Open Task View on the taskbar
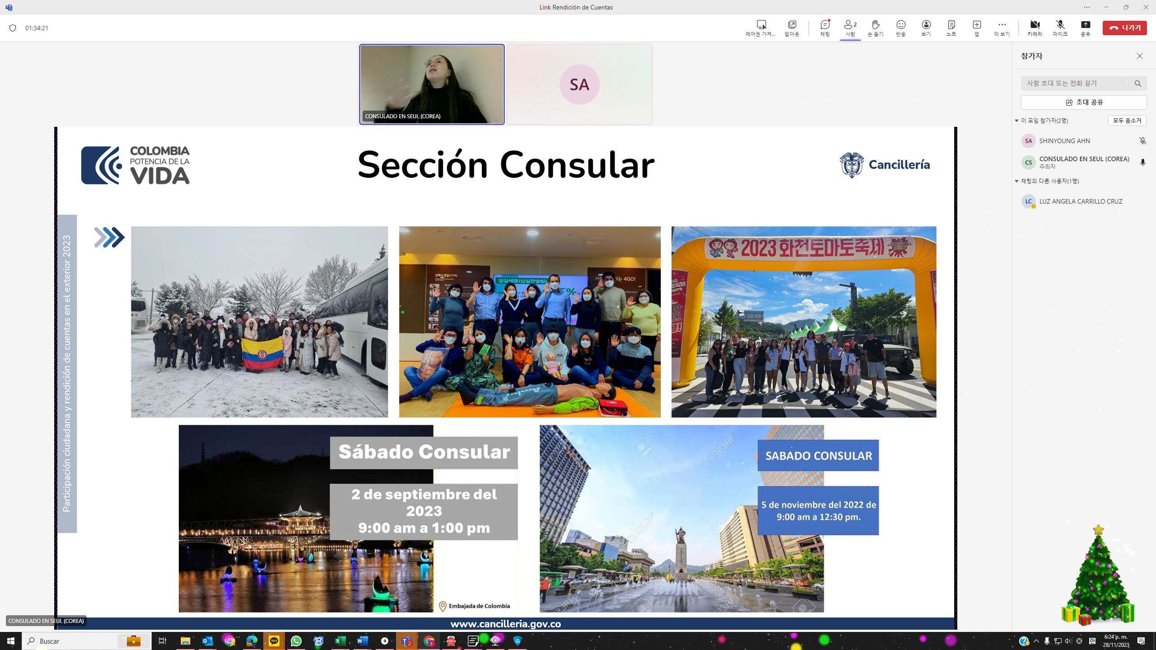This screenshot has width=1156, height=650. pos(163,641)
